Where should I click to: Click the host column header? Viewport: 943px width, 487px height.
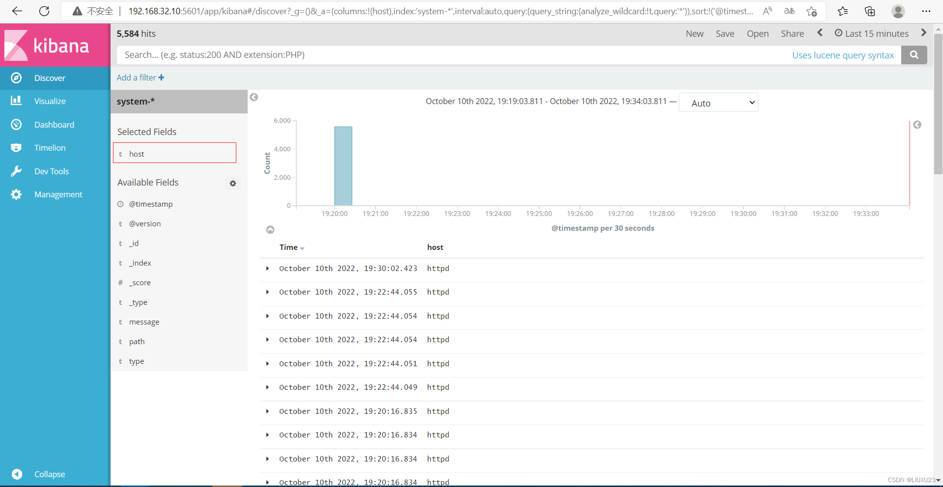coord(435,247)
